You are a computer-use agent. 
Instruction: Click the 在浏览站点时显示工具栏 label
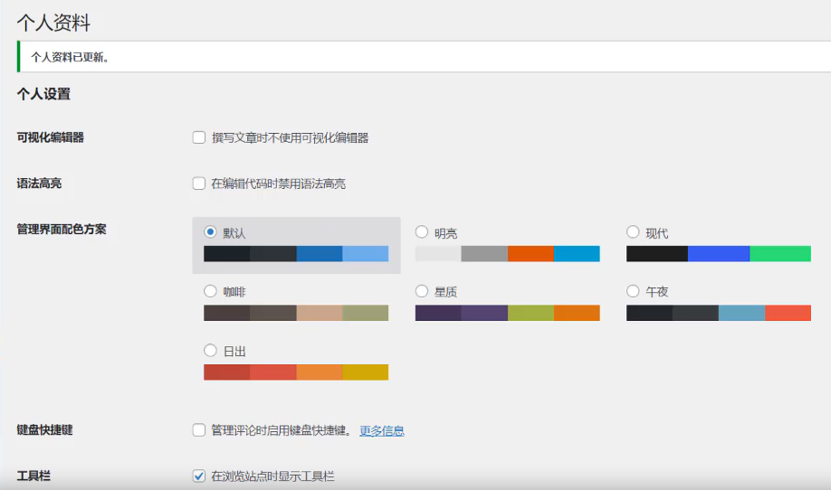pyautogui.click(x=273, y=476)
